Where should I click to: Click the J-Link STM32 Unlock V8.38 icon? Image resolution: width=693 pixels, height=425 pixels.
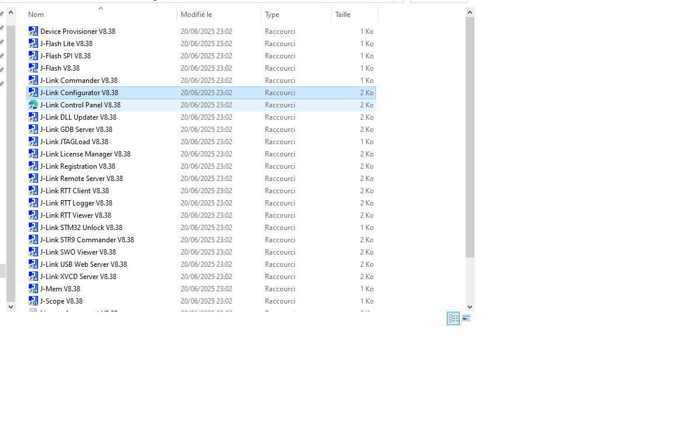click(33, 228)
